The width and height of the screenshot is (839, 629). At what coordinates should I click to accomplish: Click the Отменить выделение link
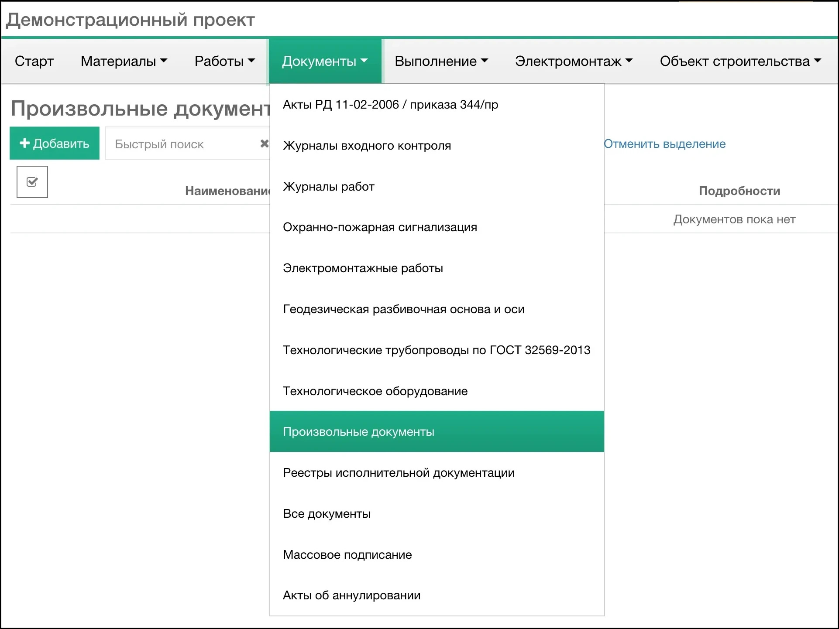pos(664,144)
